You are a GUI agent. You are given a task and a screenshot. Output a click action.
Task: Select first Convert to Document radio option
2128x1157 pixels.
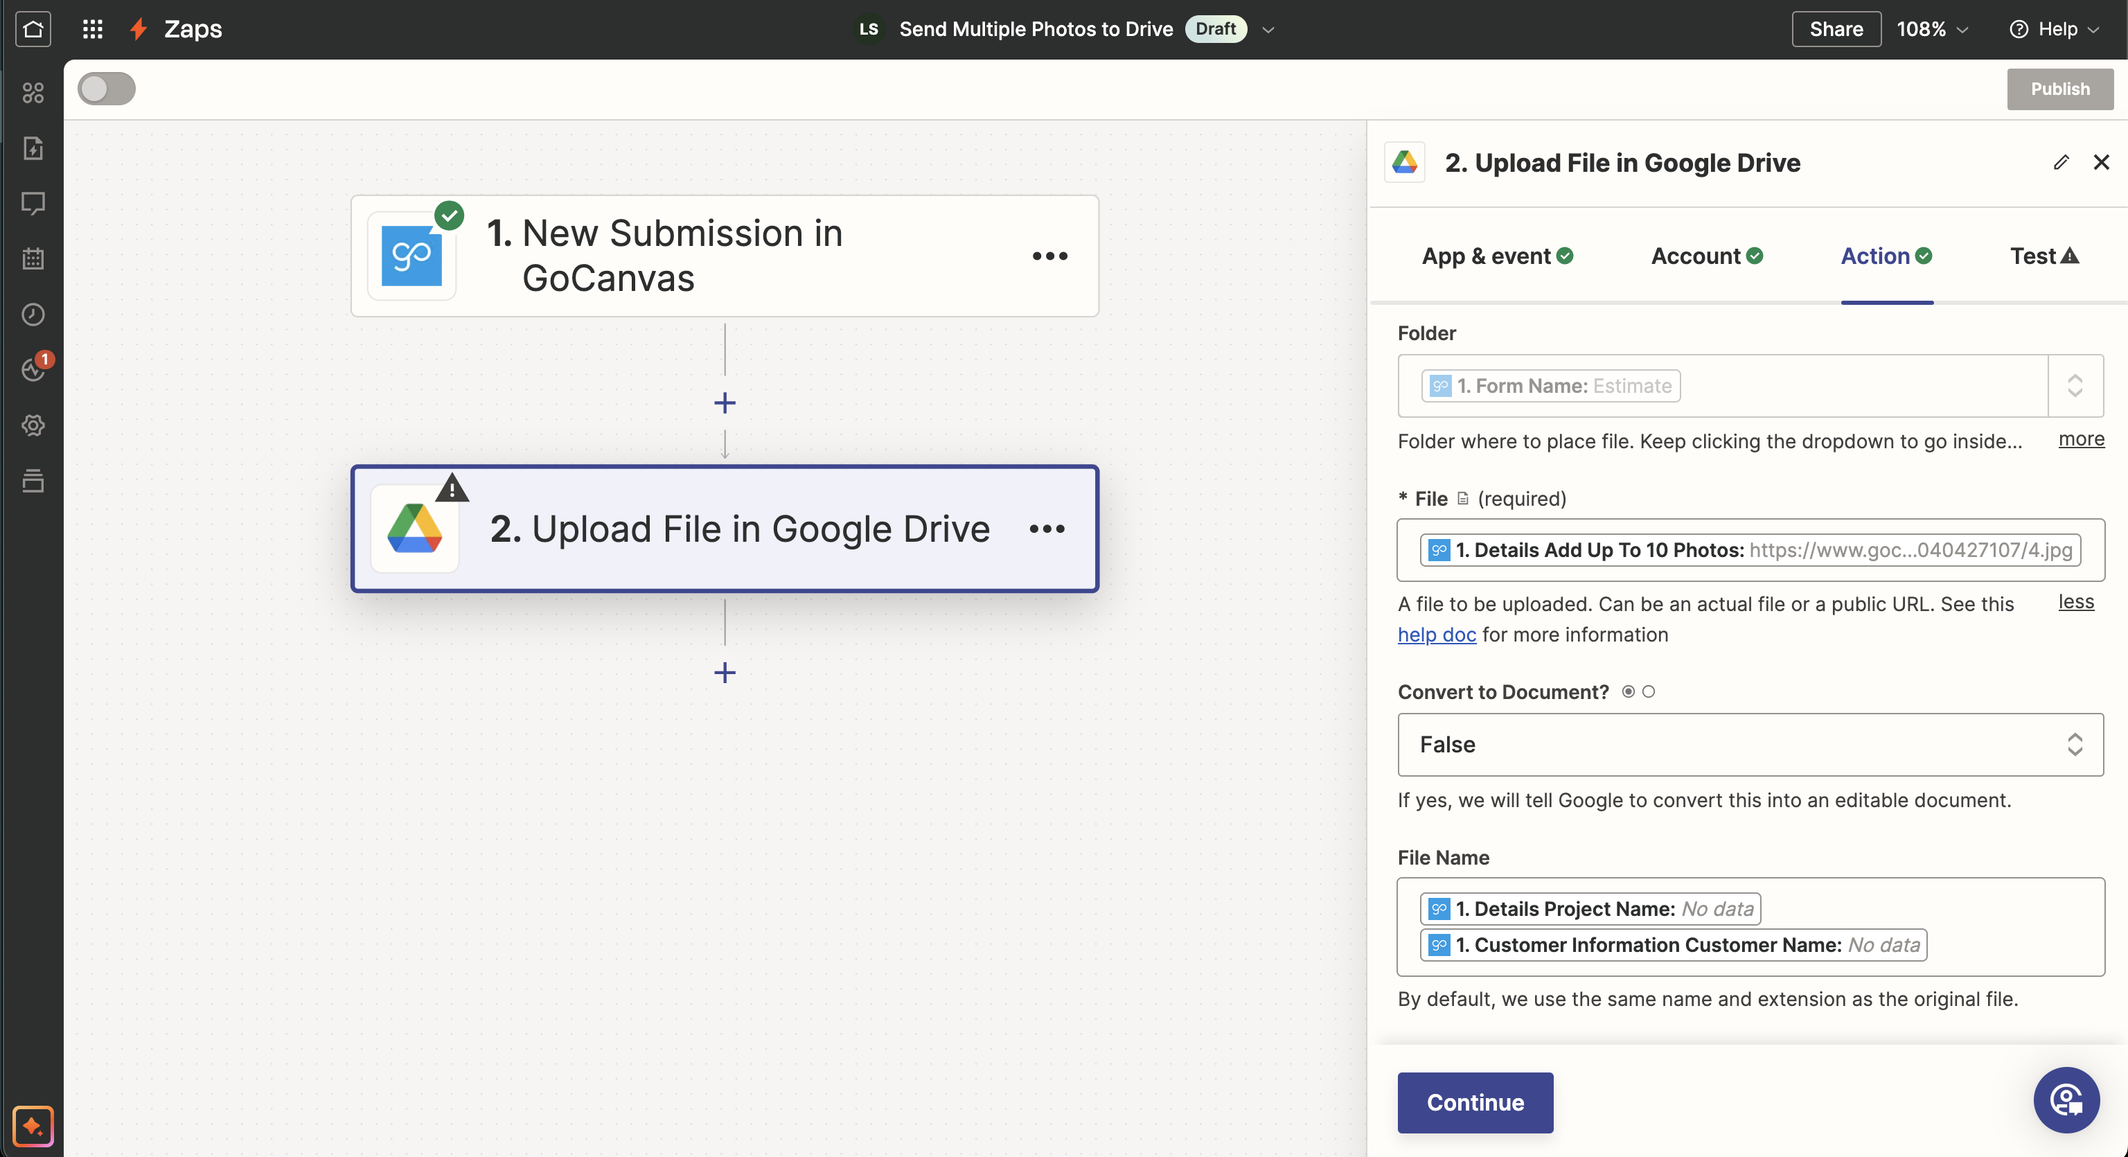[x=1629, y=691]
